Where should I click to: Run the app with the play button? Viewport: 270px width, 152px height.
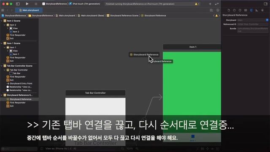27,4
